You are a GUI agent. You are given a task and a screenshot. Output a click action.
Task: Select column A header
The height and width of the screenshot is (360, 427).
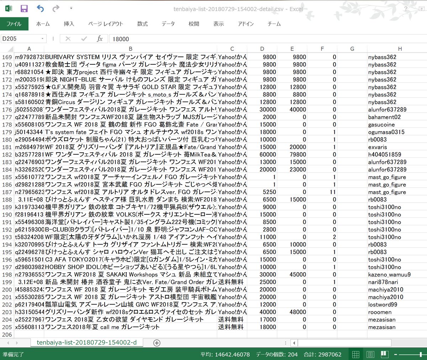tap(29, 49)
